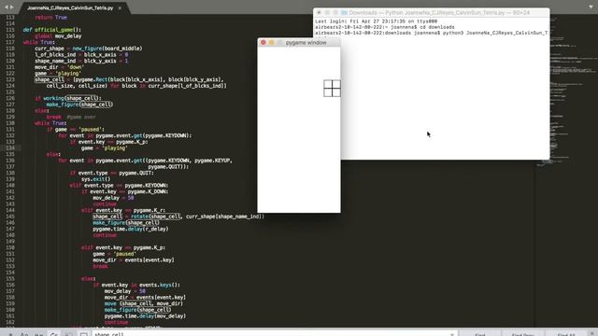Toggle wrap search option in find bar
598x336 pixels.
54,334
